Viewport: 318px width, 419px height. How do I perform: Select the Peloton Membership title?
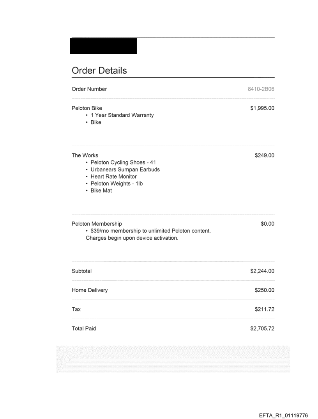97,224
